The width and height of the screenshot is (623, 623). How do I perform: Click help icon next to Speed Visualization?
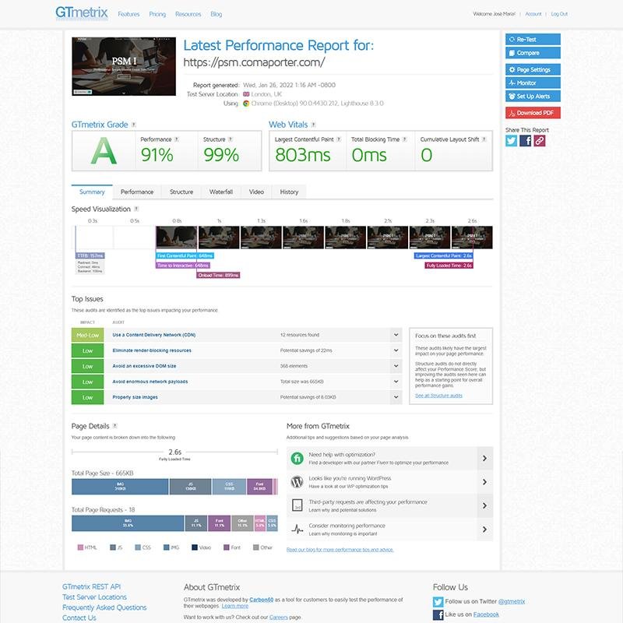click(136, 209)
